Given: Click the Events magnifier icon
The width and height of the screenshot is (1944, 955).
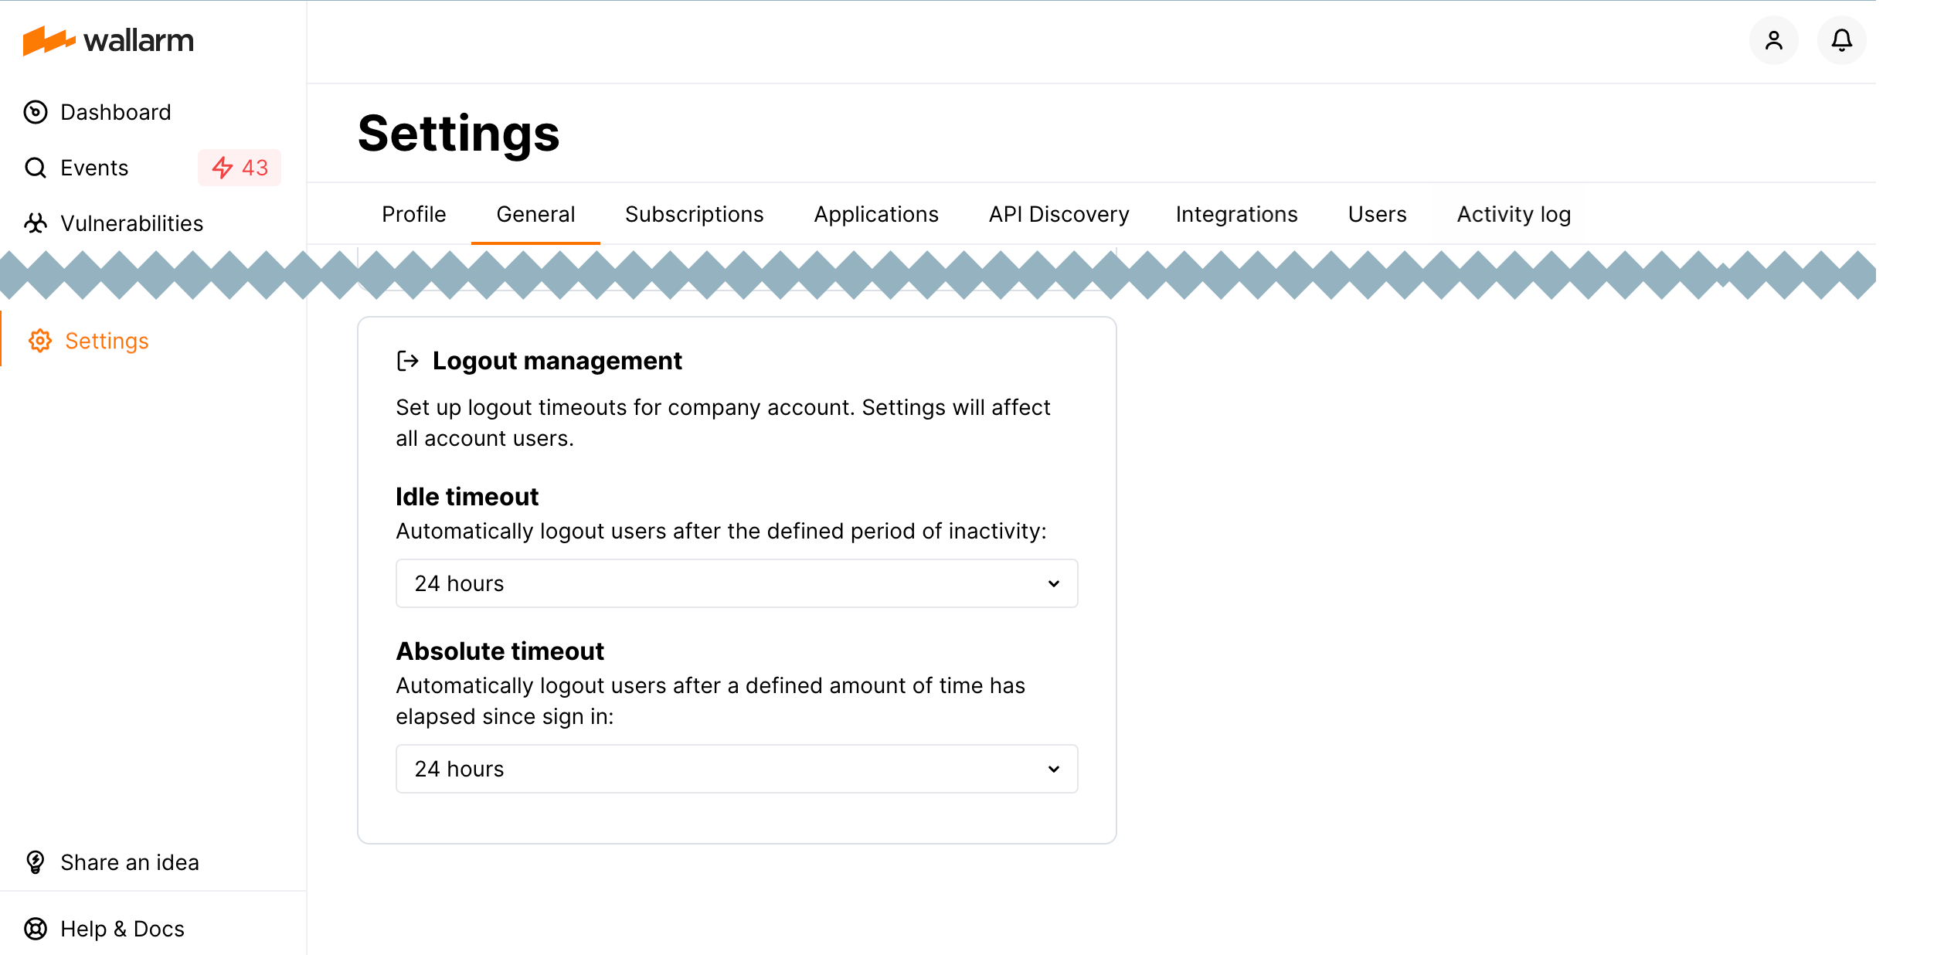Looking at the screenshot, I should click(36, 168).
